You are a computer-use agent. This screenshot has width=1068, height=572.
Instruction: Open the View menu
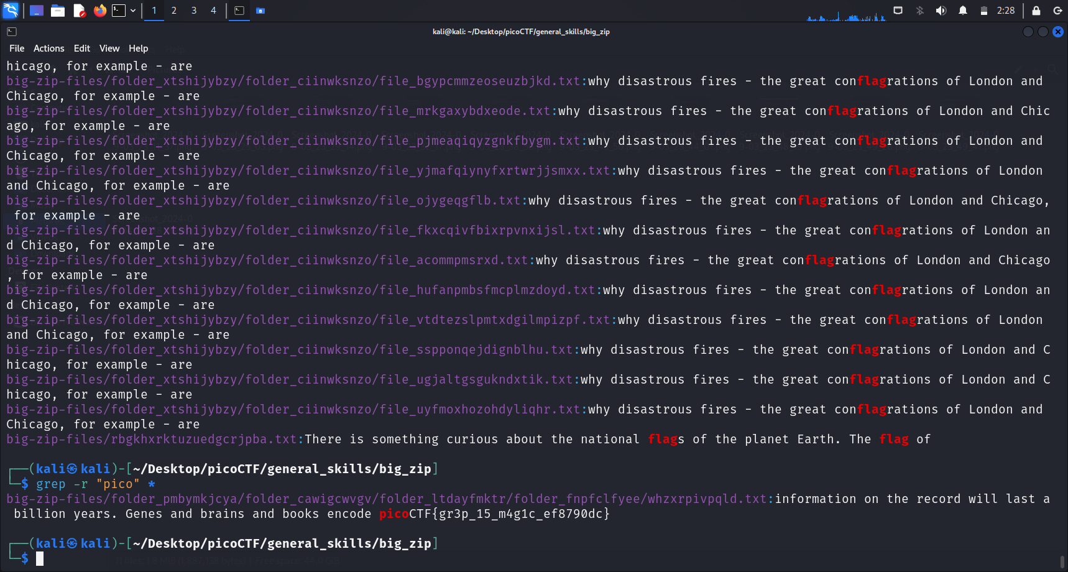[109, 48]
